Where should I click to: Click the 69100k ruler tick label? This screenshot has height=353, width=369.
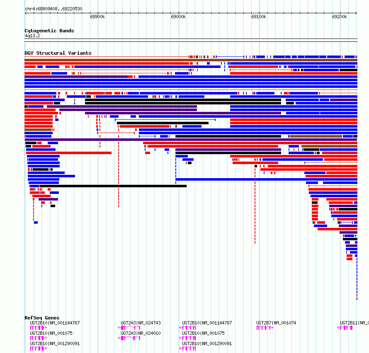pos(259,17)
